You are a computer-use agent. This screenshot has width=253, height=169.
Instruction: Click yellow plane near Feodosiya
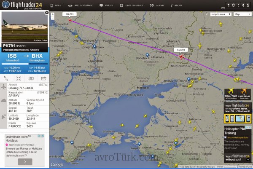(x=89, y=145)
